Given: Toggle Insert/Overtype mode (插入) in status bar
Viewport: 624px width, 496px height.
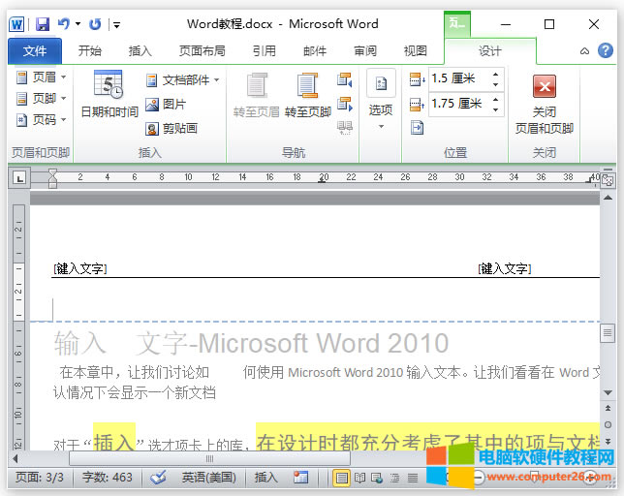Looking at the screenshot, I should click(x=265, y=477).
